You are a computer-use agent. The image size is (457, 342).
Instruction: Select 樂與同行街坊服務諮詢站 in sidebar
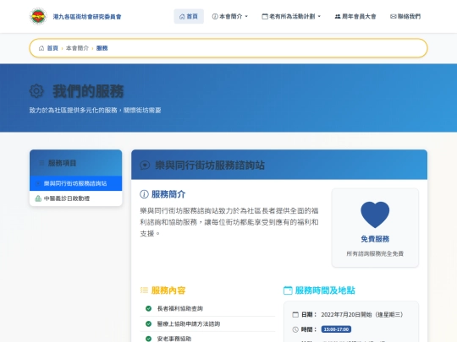[76, 183]
